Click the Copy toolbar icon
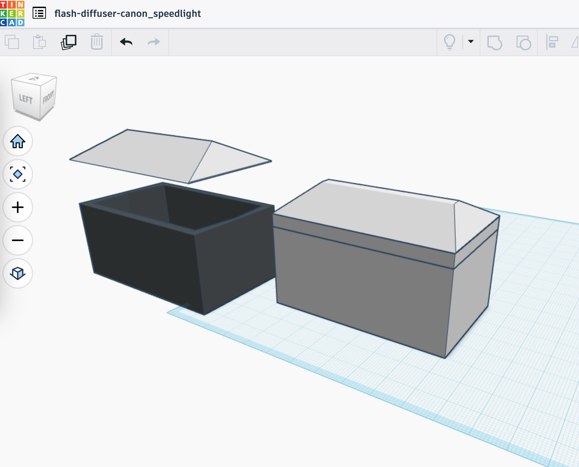The image size is (579, 467). click(12, 42)
